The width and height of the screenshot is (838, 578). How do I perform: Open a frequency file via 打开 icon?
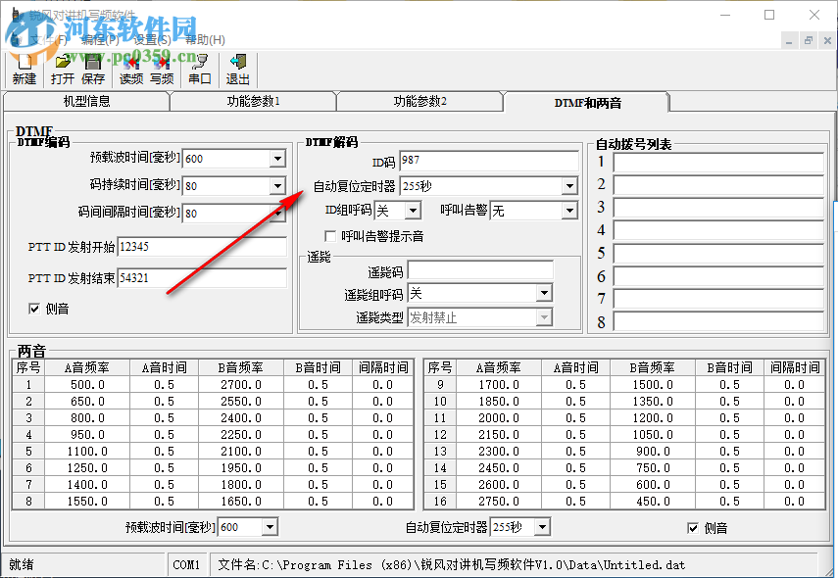(x=64, y=69)
